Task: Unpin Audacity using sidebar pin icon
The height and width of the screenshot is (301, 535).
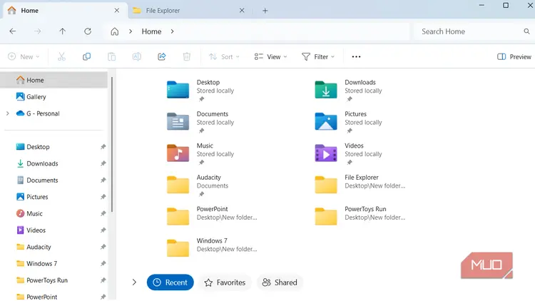Action: (x=103, y=247)
